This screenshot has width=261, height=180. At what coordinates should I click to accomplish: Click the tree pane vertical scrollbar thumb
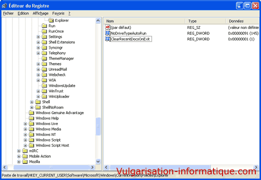(98, 126)
